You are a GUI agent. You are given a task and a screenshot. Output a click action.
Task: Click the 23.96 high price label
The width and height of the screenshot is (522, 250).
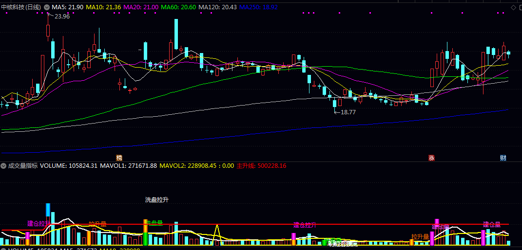pos(62,16)
